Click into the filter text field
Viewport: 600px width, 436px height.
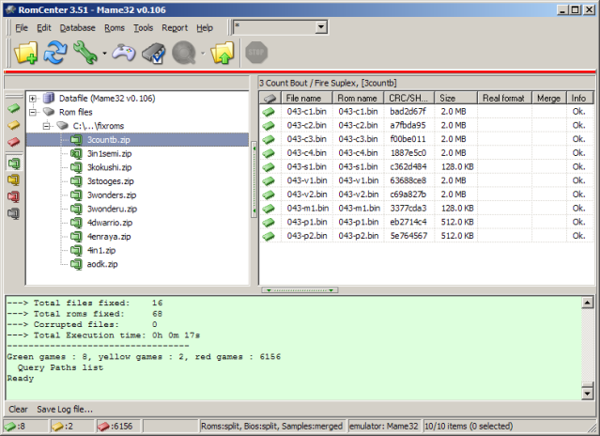[x=275, y=27]
